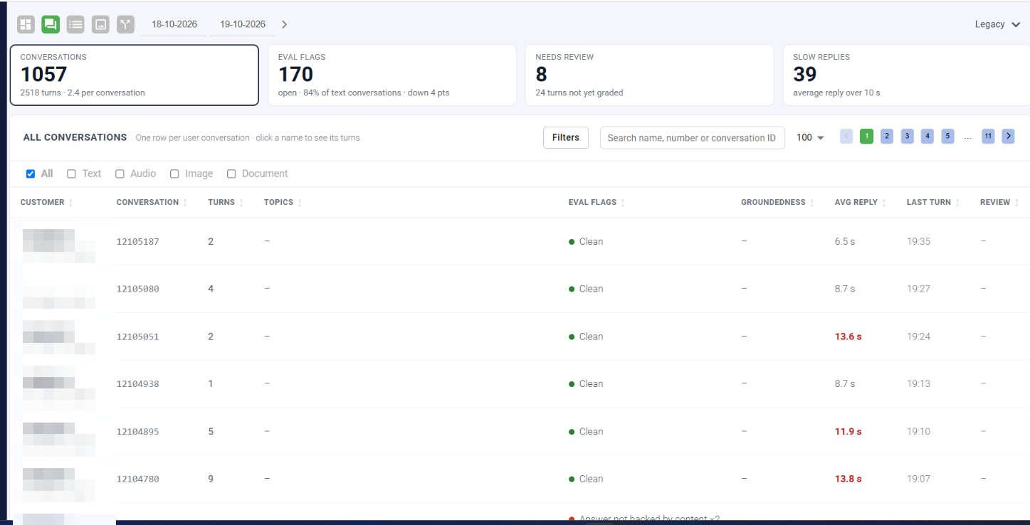Viewport: 1030px width, 525px height.
Task: Jump to page 11
Action: (x=988, y=137)
